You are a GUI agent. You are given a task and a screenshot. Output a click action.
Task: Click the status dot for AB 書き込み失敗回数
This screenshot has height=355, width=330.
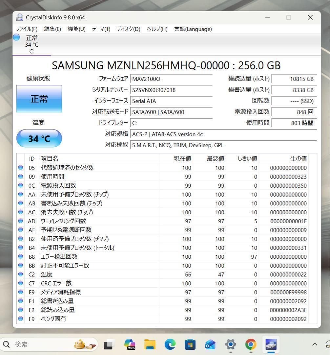point(21,203)
